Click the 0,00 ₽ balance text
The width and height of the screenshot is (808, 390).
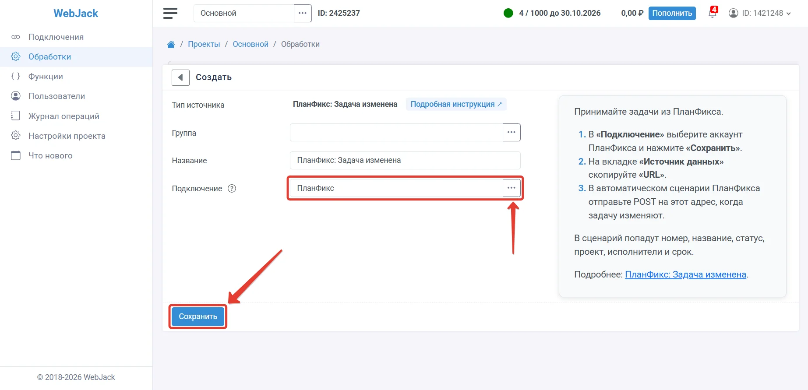[632, 13]
